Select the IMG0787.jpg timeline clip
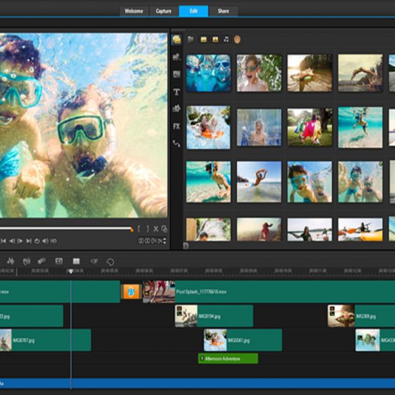This screenshot has height=395, width=395. pos(45,340)
